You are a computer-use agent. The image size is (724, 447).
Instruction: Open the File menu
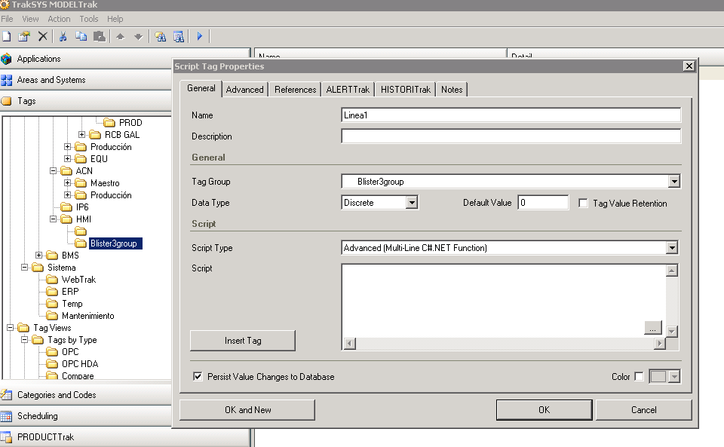pyautogui.click(x=7, y=19)
